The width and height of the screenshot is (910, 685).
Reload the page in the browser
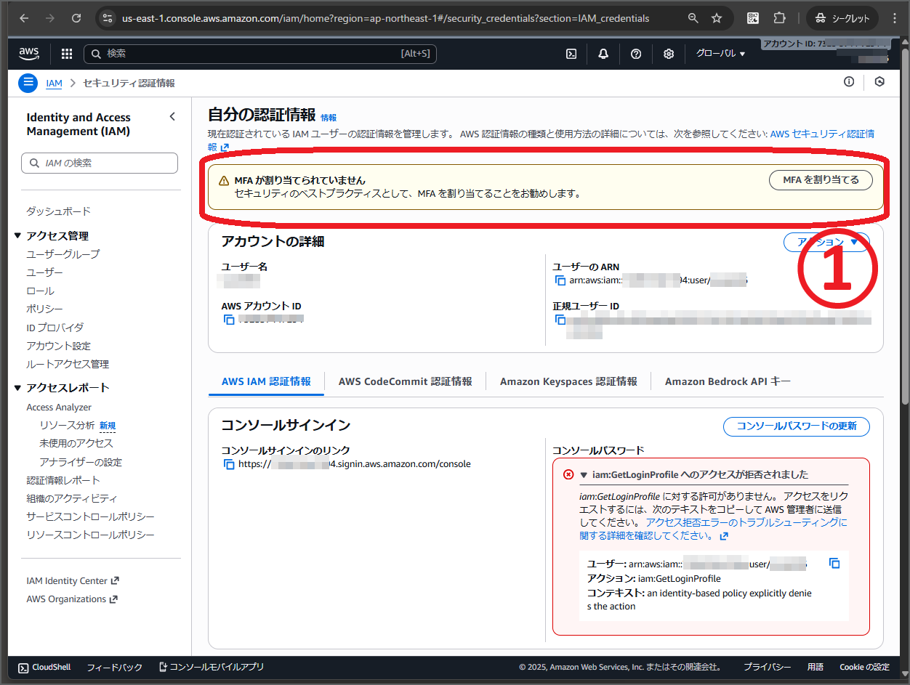pos(76,18)
